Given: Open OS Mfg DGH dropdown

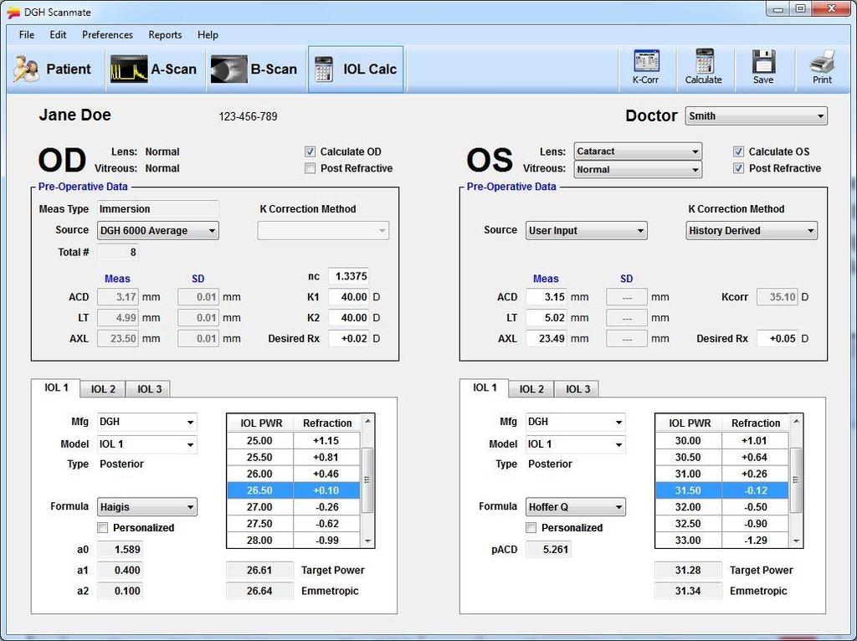Looking at the screenshot, I should point(576,422).
